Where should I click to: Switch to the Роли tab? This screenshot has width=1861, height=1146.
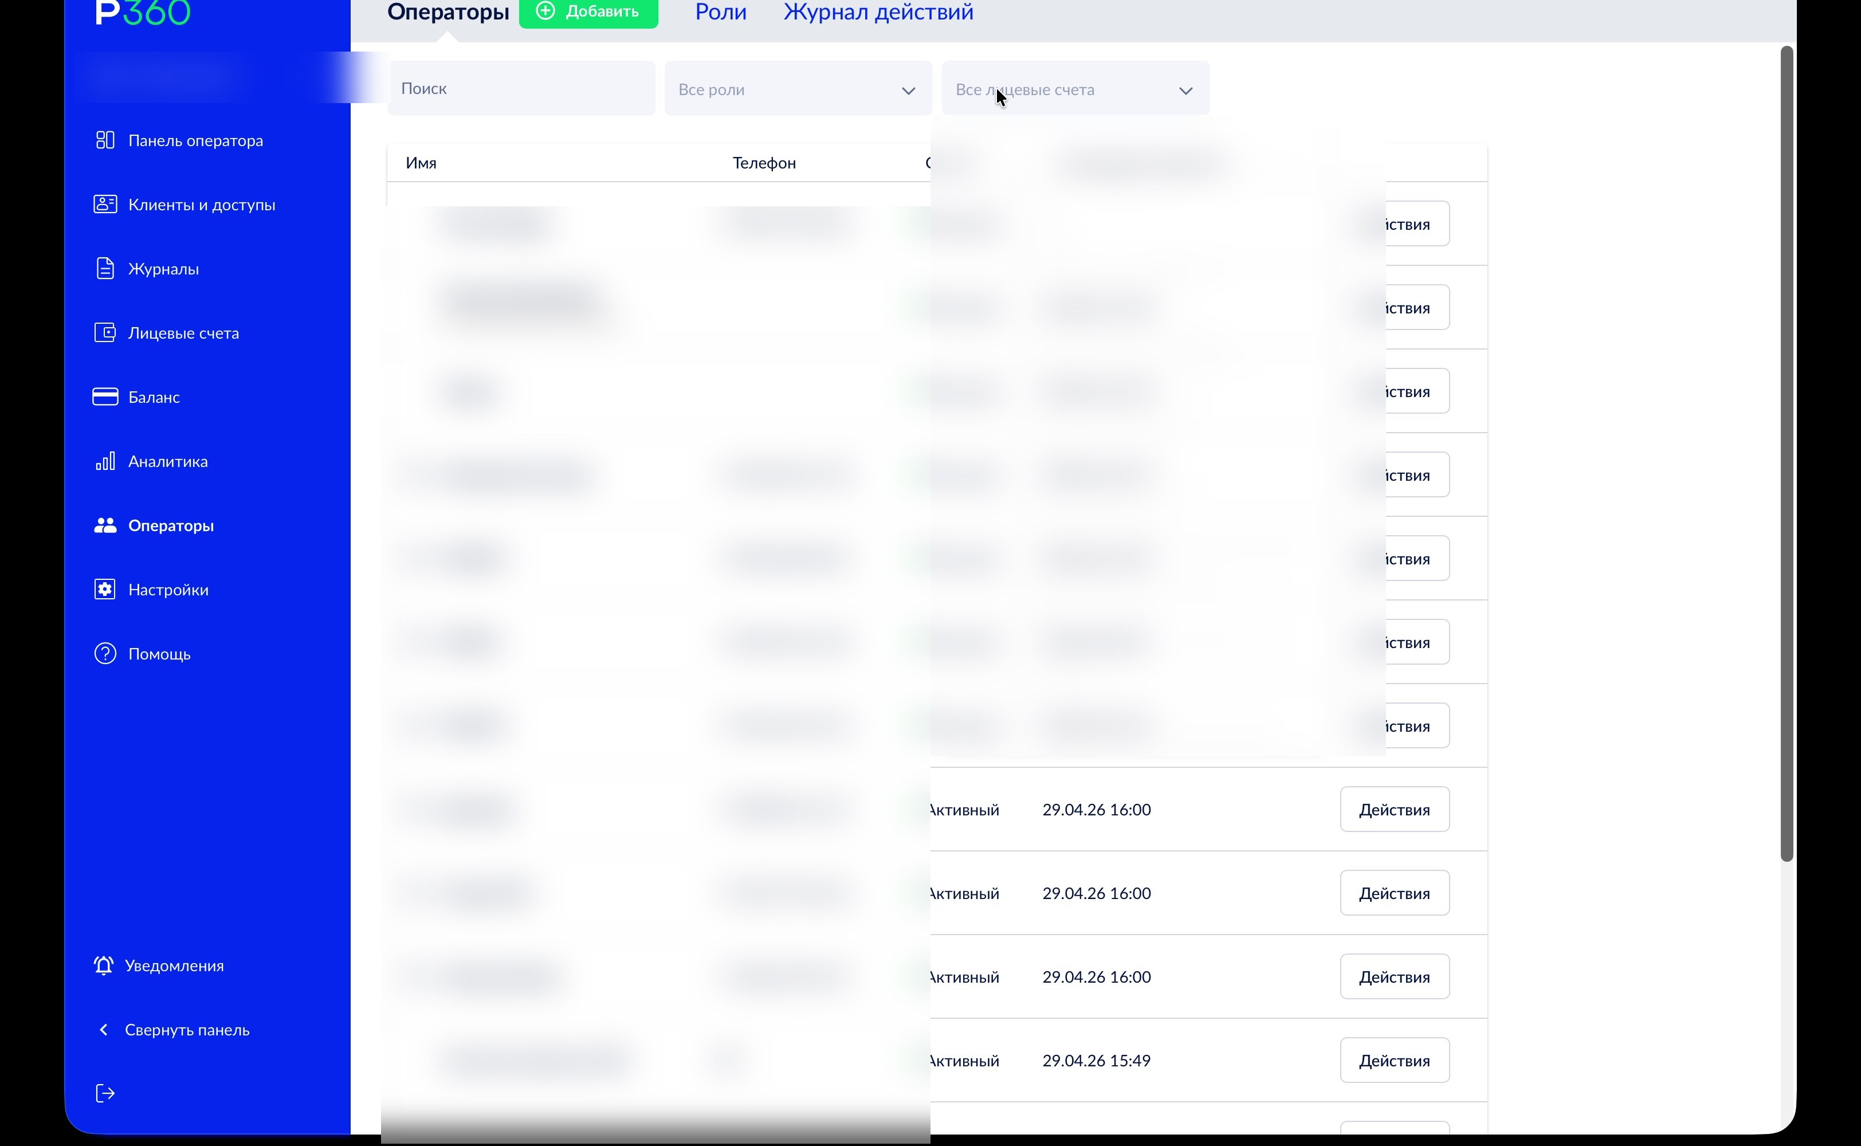(721, 11)
